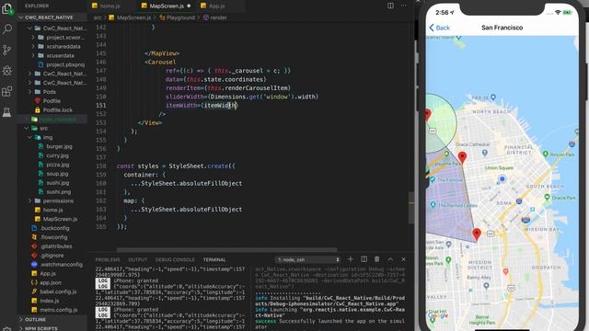Collapse the src folder
Image resolution: width=589 pixels, height=331 pixels.
[x=43, y=128]
